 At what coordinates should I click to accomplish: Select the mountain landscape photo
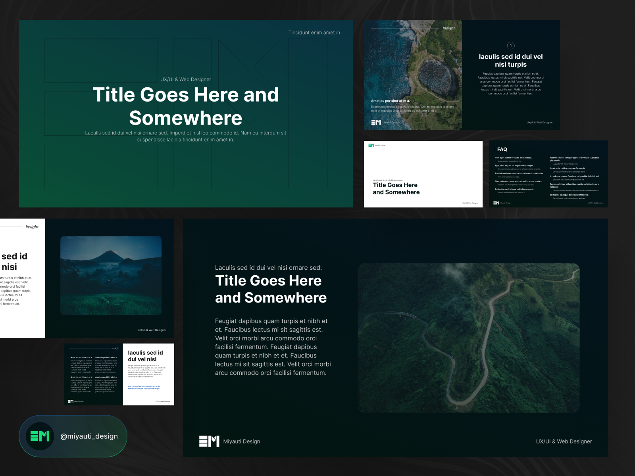click(111, 275)
